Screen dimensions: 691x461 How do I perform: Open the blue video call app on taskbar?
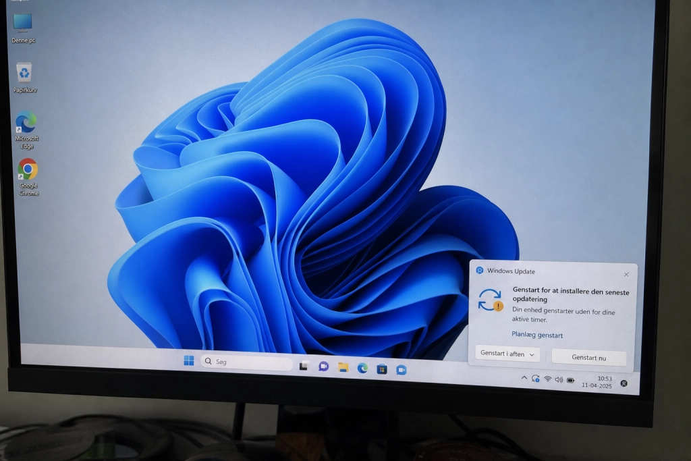[x=401, y=370]
